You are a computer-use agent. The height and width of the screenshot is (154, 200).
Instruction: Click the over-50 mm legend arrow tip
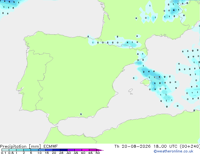click(100, 150)
